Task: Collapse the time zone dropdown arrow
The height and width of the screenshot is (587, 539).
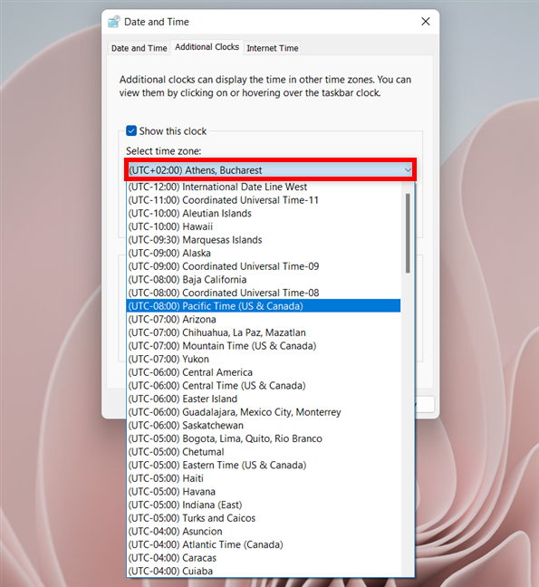Action: tap(408, 170)
